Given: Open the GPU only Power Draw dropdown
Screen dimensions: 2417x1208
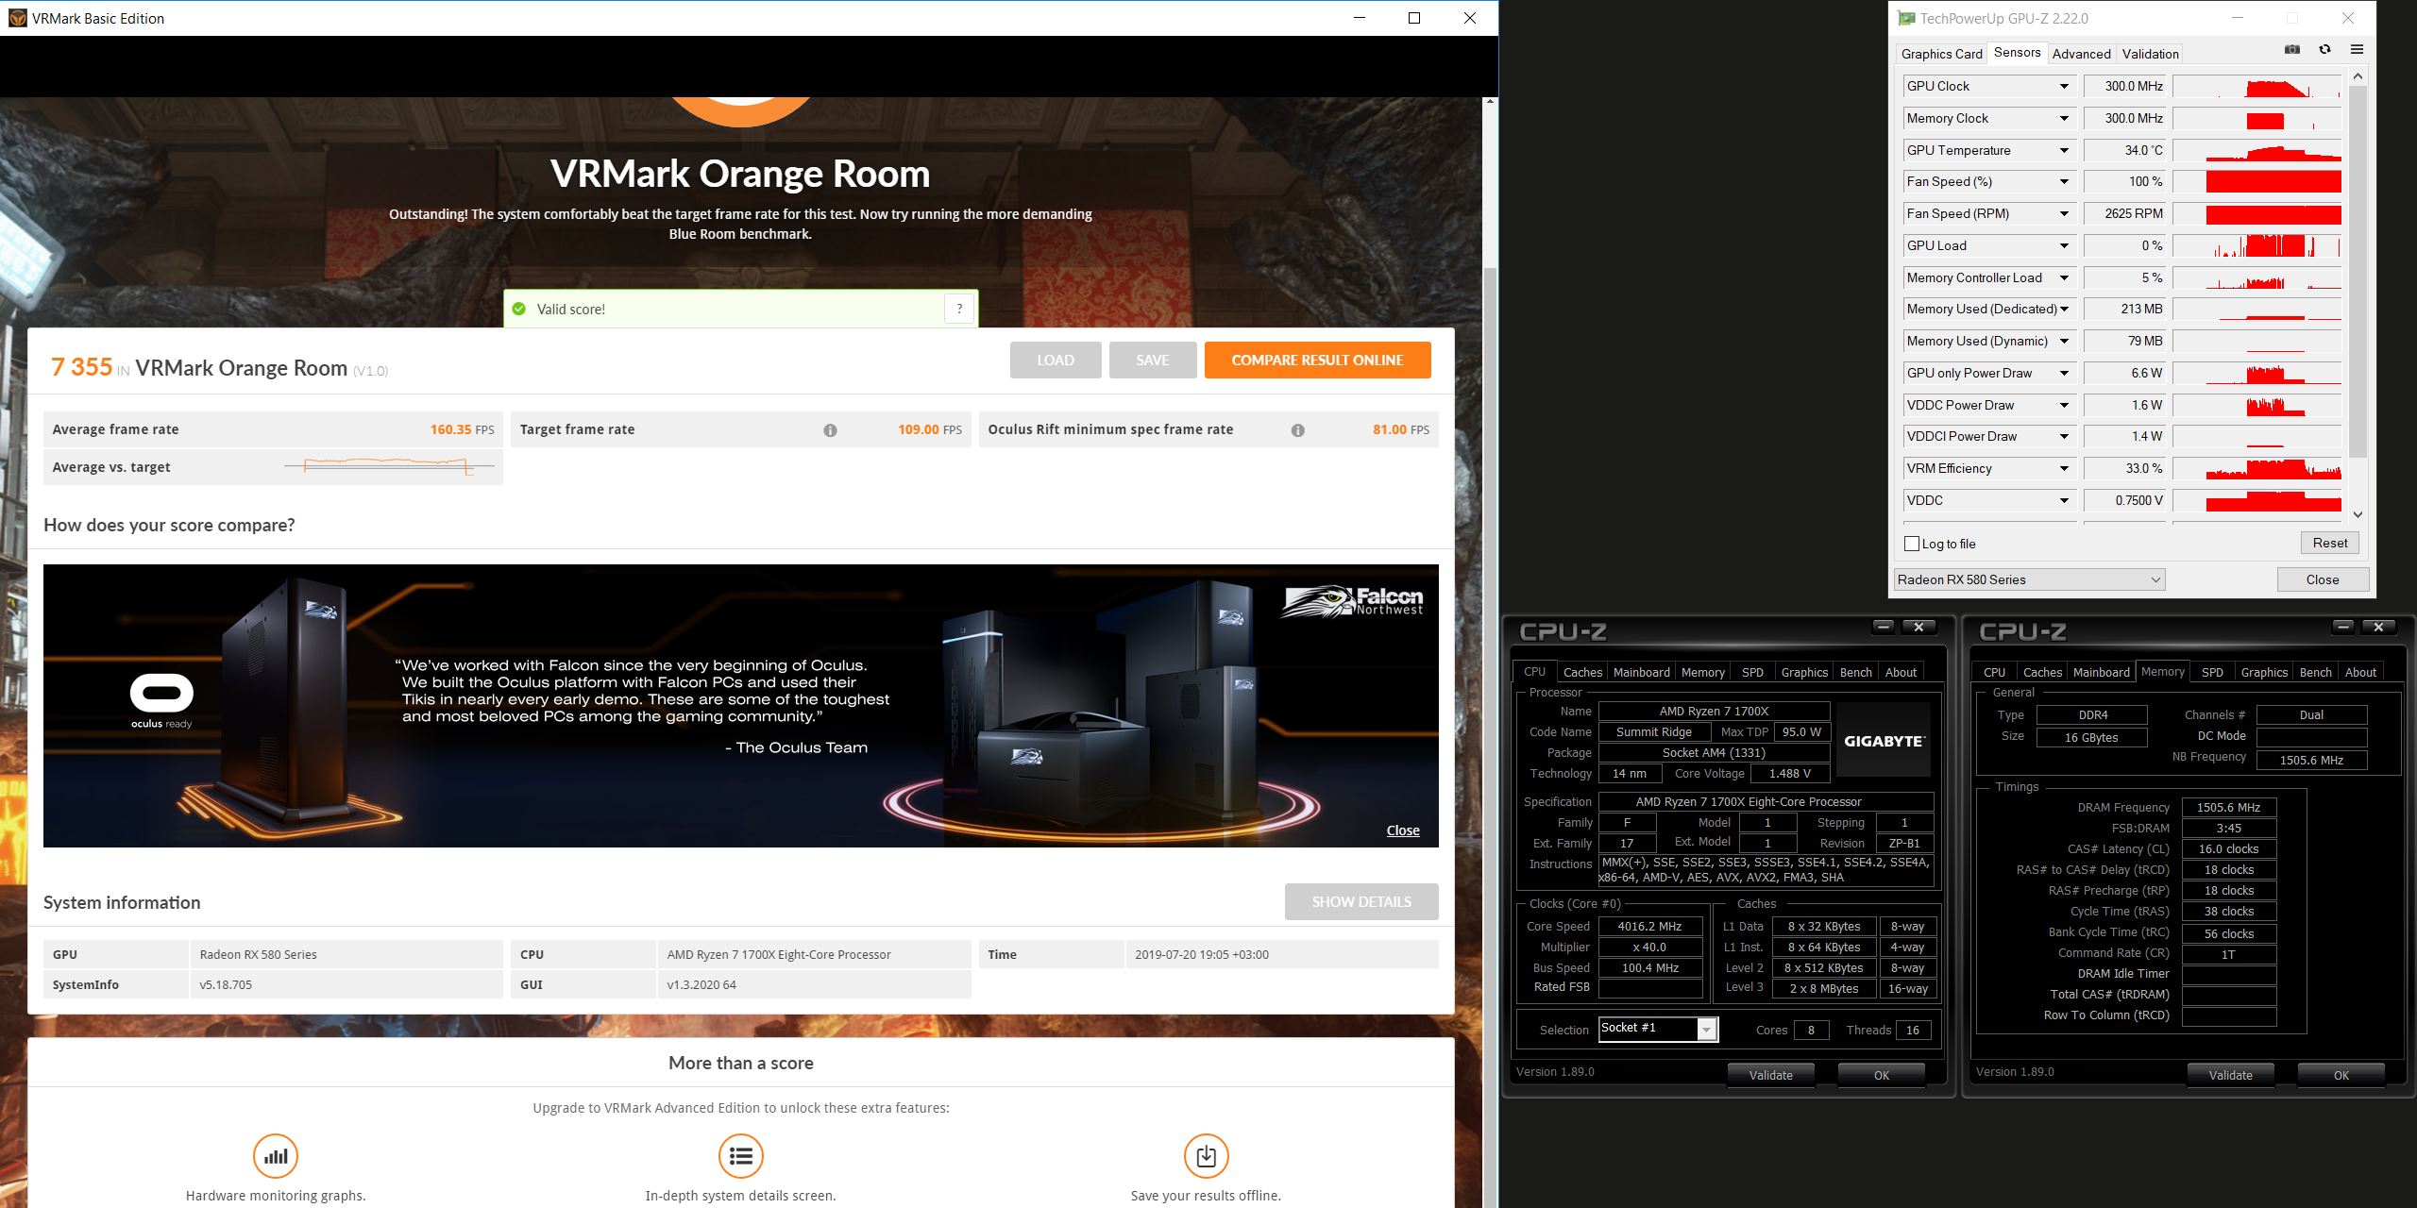Looking at the screenshot, I should click(x=2064, y=374).
